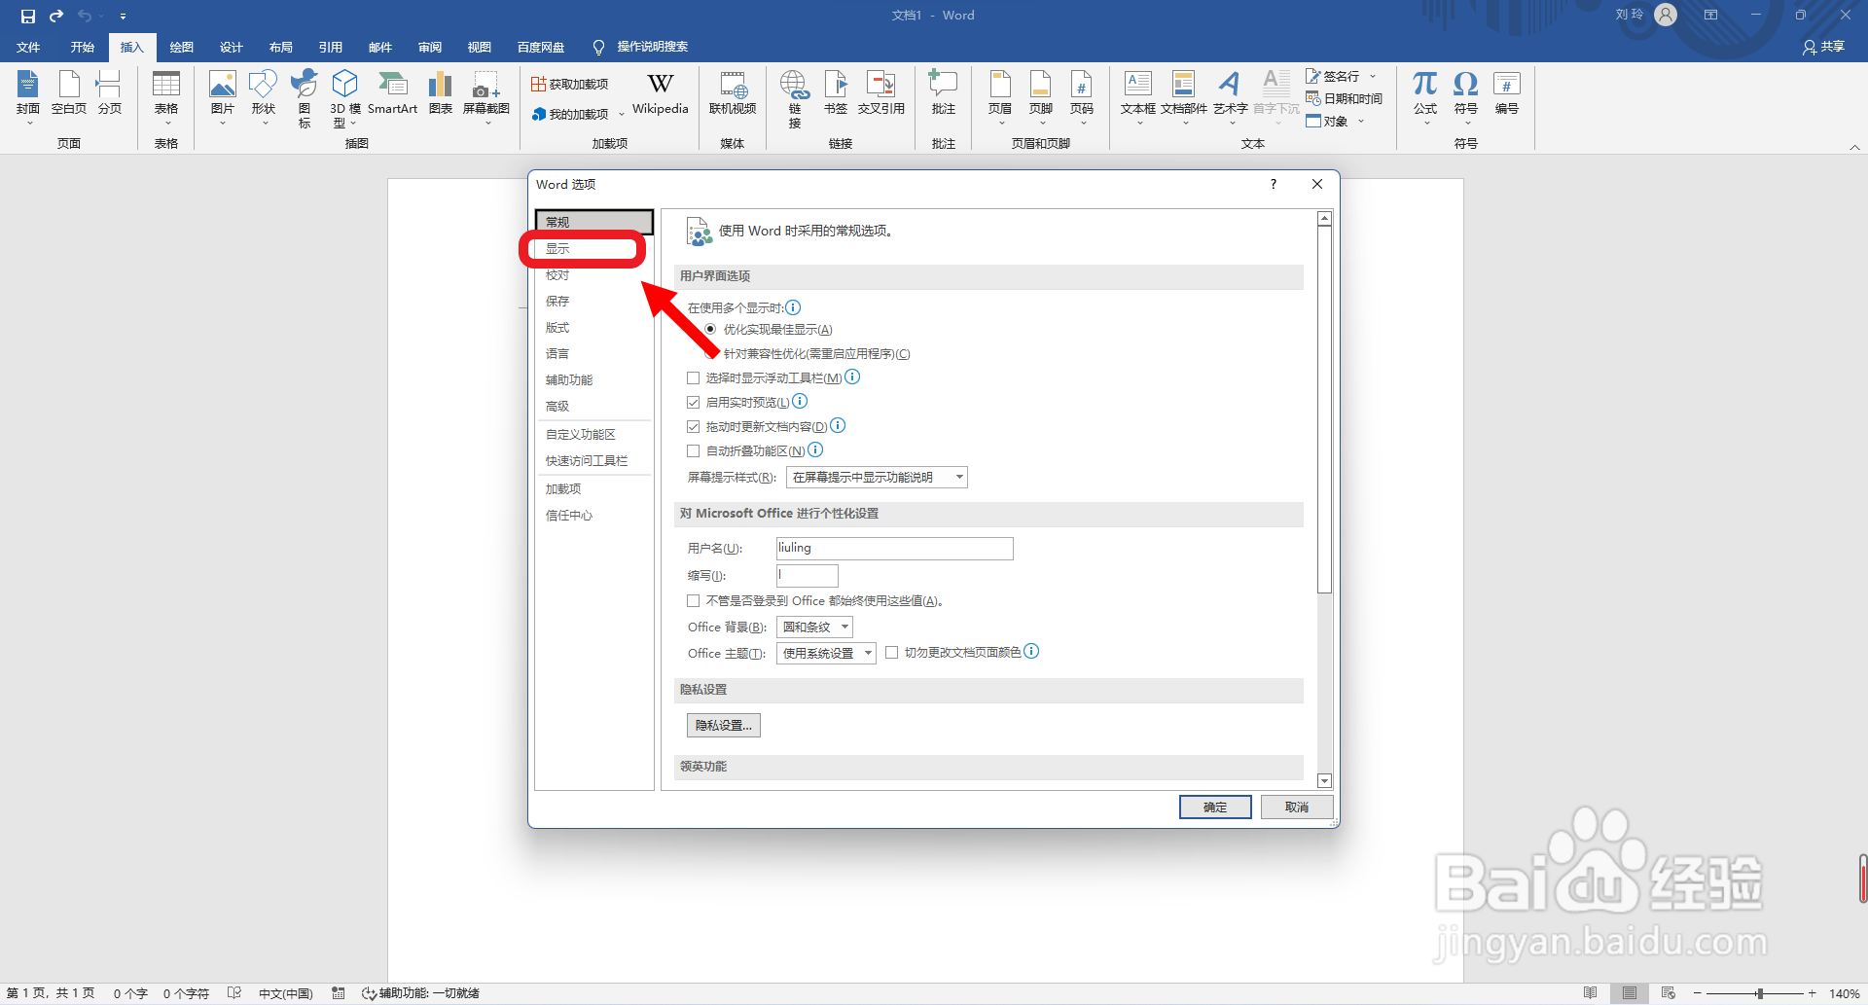Check 不管是否登录到 Office 都始终使用这些值
The image size is (1868, 1005).
pos(694,601)
